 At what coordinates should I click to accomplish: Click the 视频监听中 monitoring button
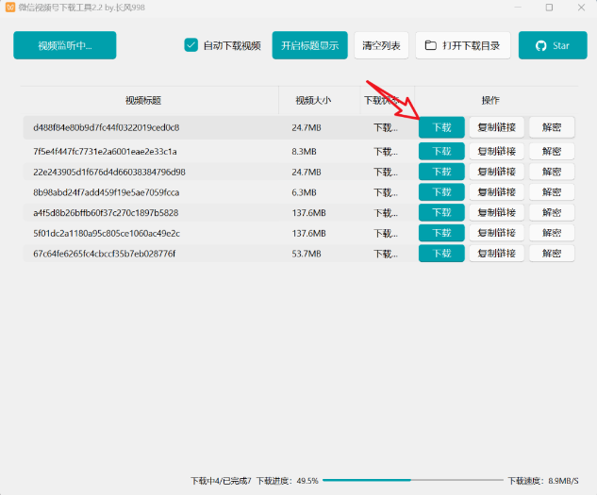(64, 45)
